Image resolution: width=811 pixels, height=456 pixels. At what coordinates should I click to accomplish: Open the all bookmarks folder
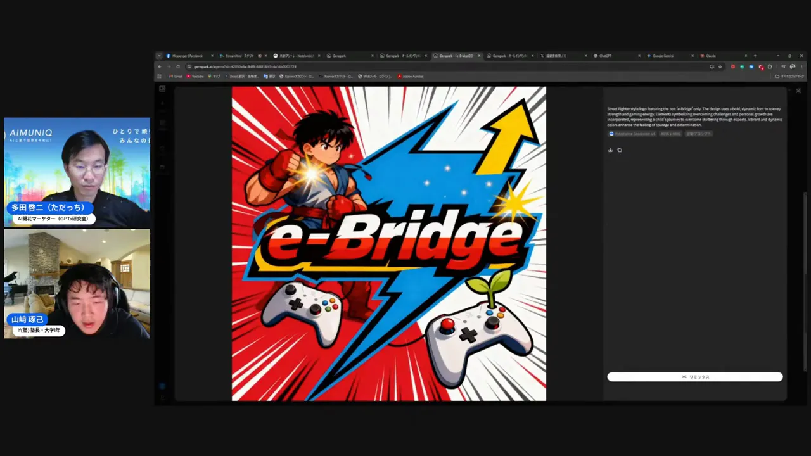(789, 76)
